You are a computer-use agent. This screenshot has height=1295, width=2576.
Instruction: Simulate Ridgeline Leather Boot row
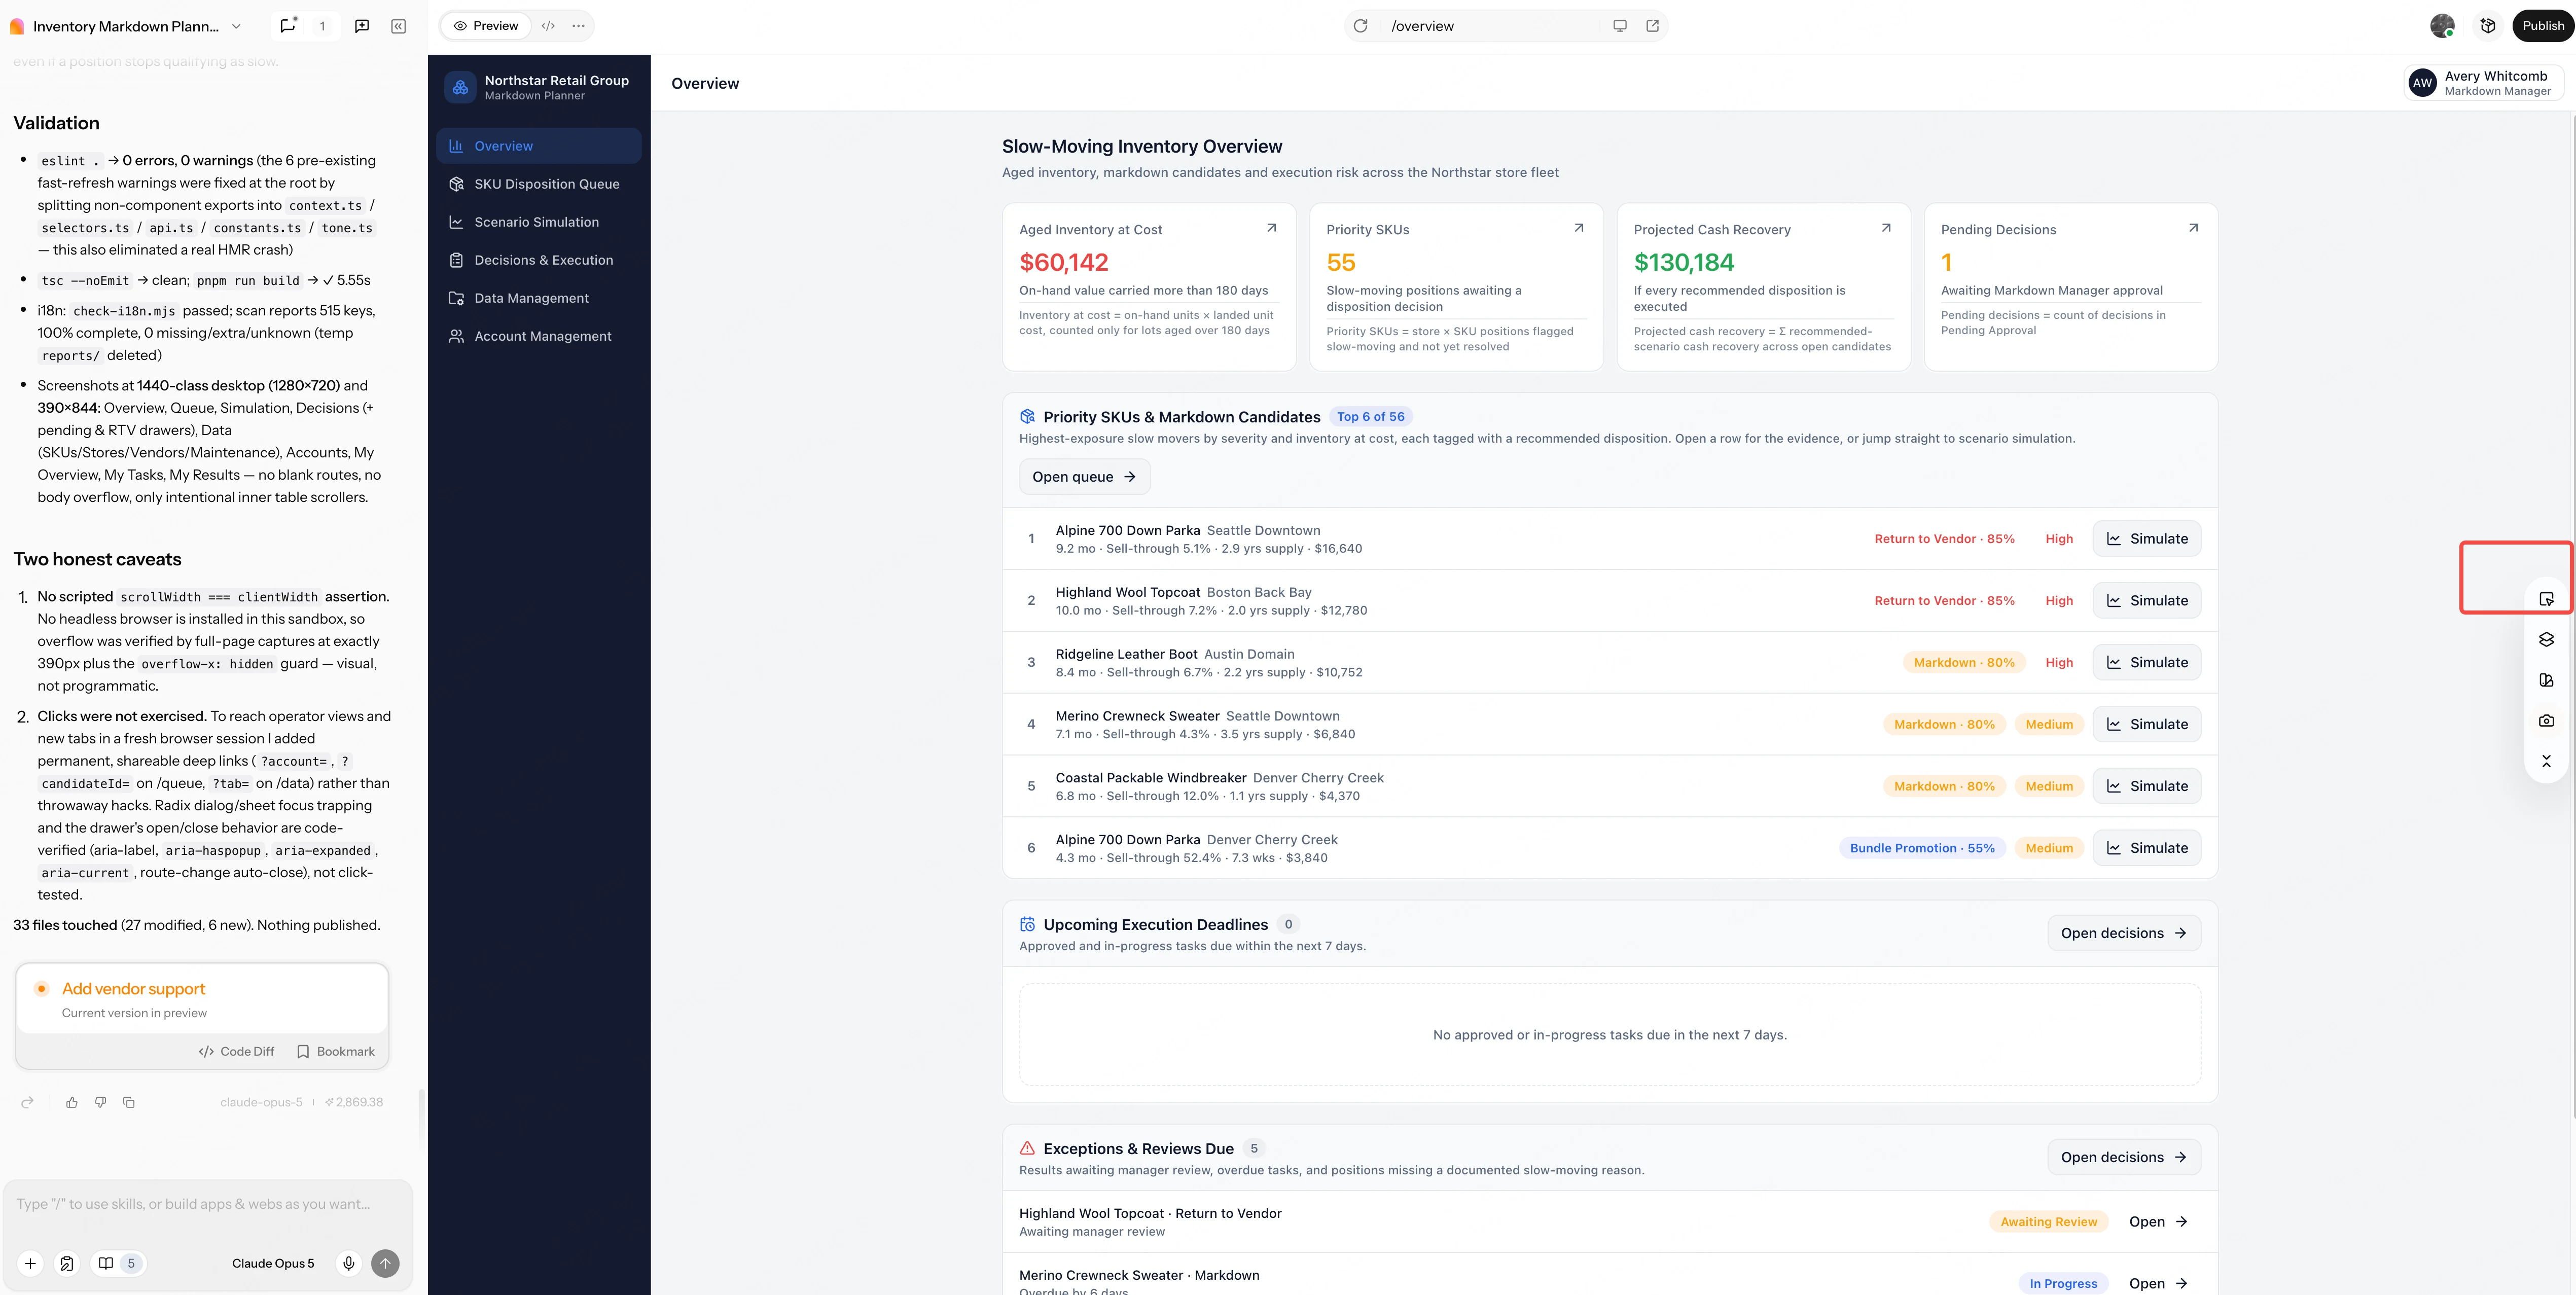(2146, 662)
